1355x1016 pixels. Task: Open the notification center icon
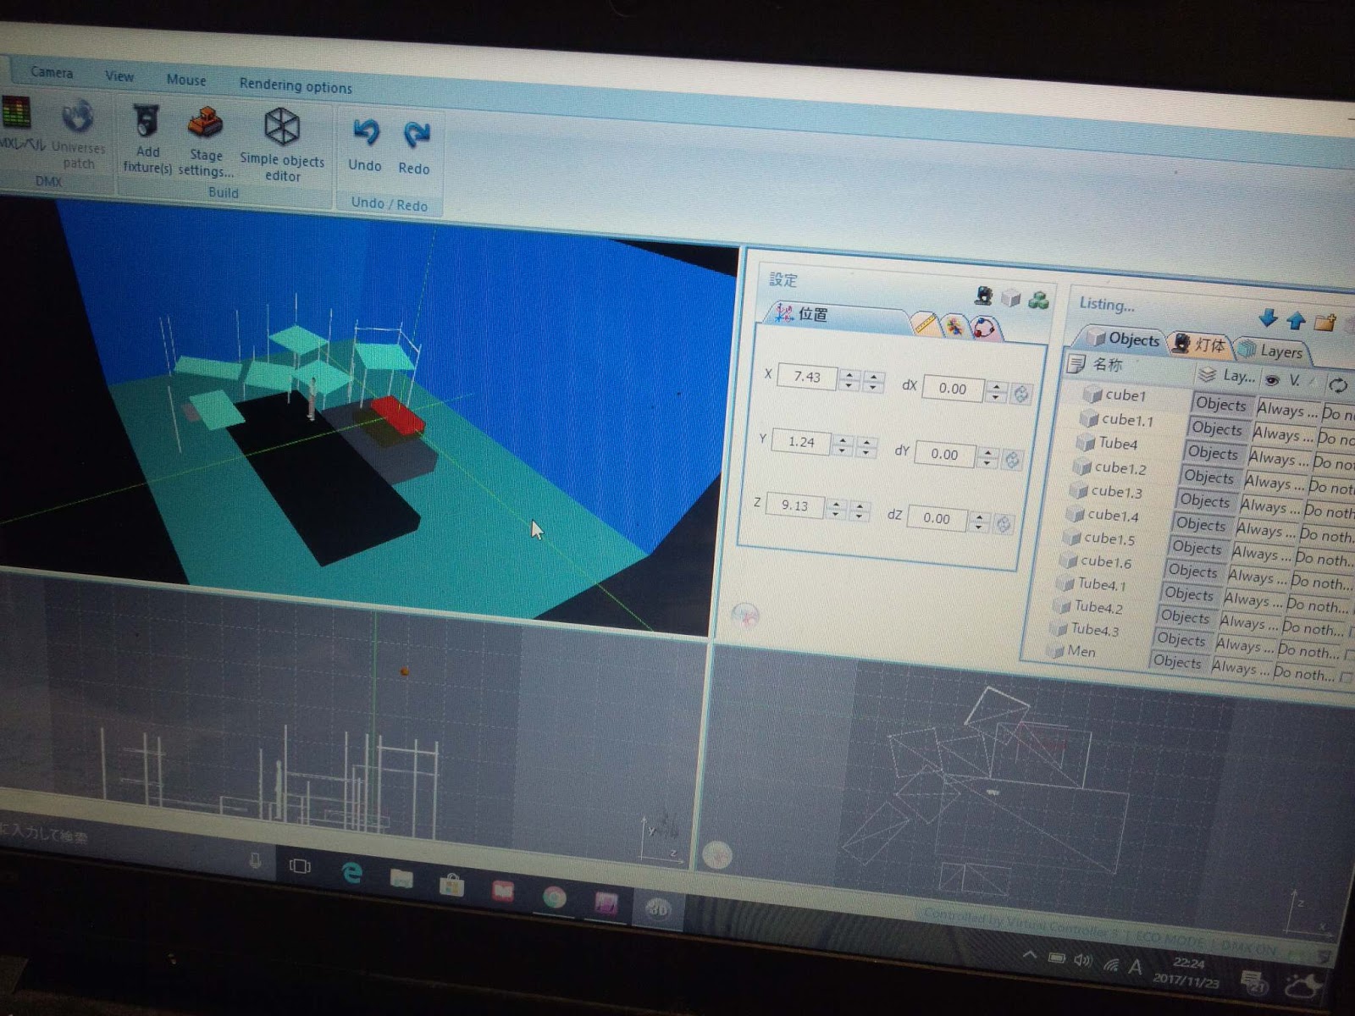click(x=1253, y=983)
